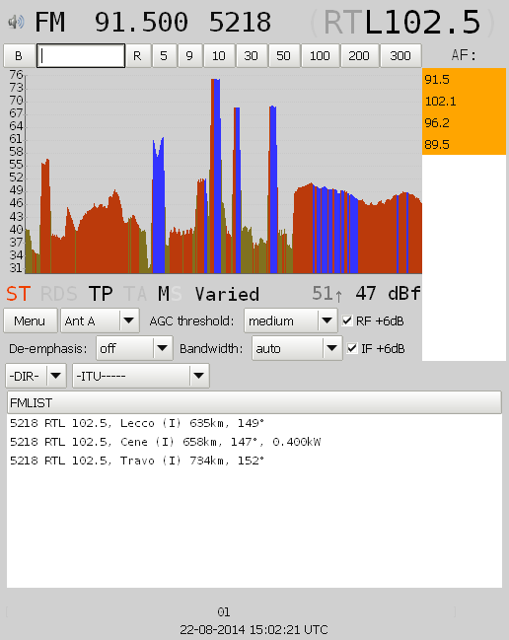Click the FMLIST header button
This screenshot has height=640, width=509.
[x=254, y=403]
